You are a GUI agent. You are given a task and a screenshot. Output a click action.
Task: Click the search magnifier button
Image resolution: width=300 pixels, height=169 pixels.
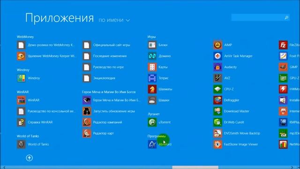[x=286, y=17]
